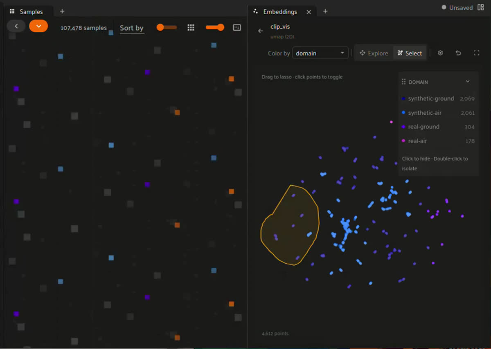Toggle the split layout icon beside Unsaved
Viewport: 491px width, 349px height.
pyautogui.click(x=481, y=7)
